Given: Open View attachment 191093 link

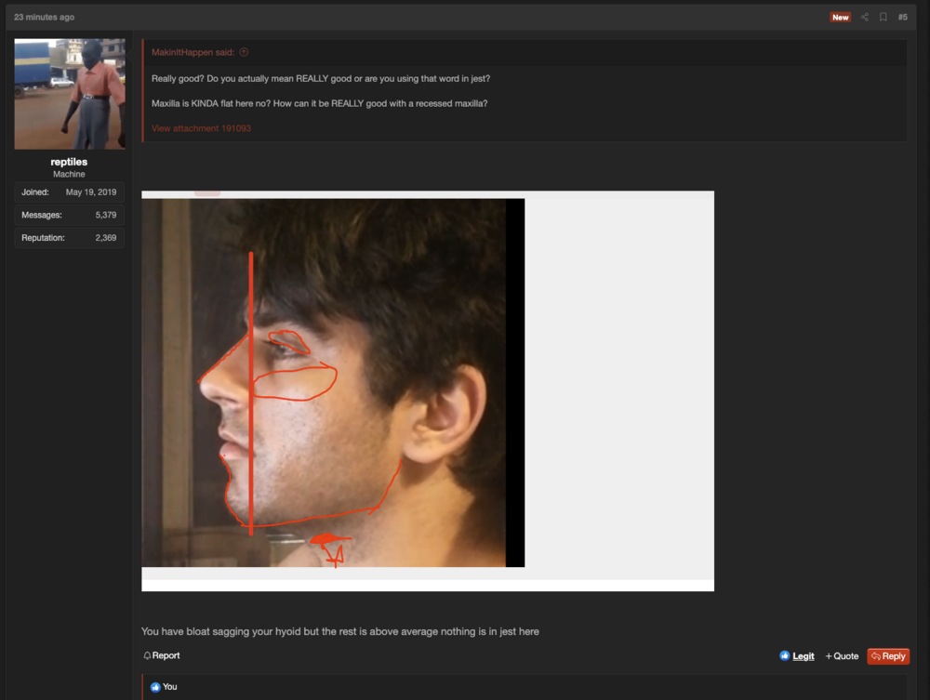Looking at the screenshot, I should (x=201, y=128).
